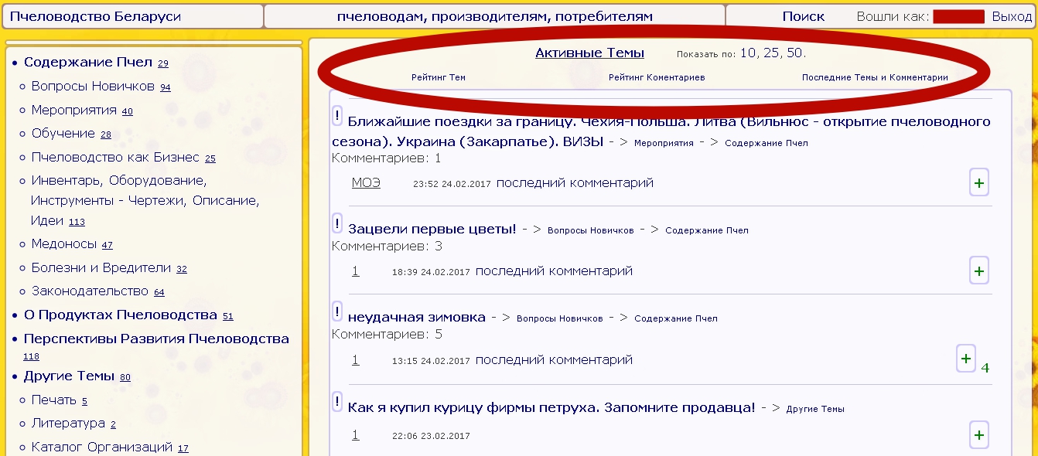
Task: Click exclamation icon beside 'Ближайшие поездки за границу'
Action: pos(337,116)
